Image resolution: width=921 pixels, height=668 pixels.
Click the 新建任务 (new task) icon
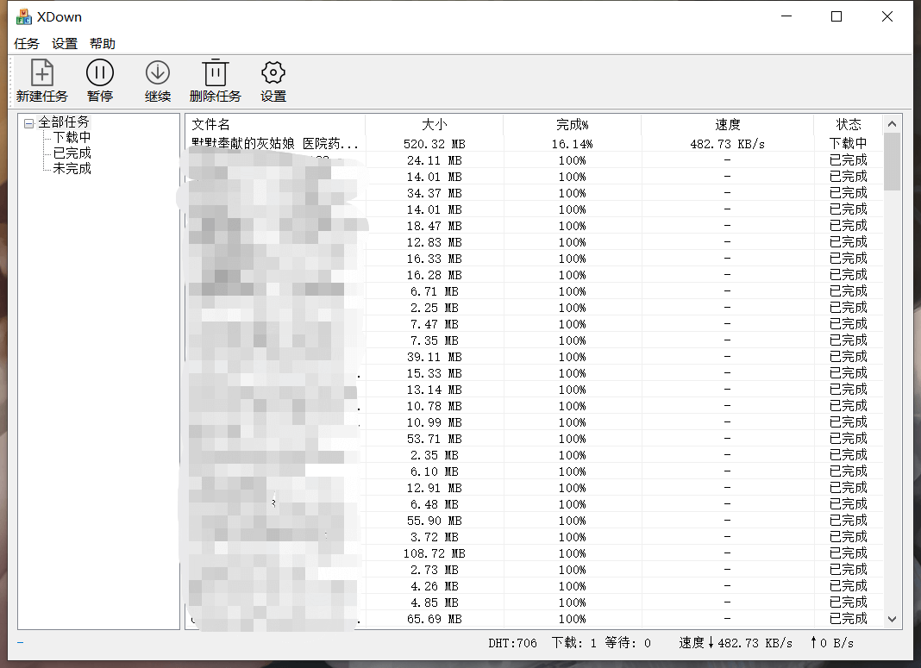[x=41, y=73]
